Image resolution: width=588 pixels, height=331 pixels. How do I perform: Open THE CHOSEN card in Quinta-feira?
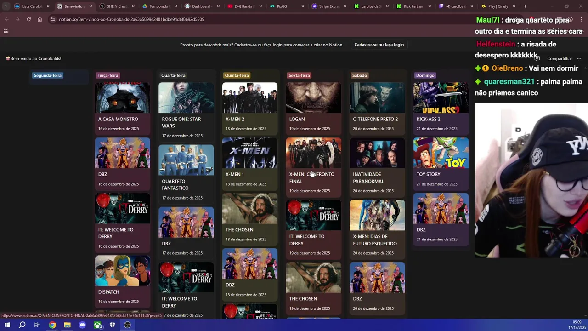(250, 218)
